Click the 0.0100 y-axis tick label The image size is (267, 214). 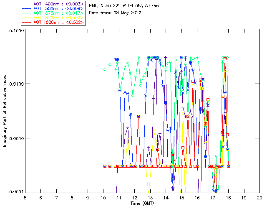pyautogui.click(x=15, y=84)
